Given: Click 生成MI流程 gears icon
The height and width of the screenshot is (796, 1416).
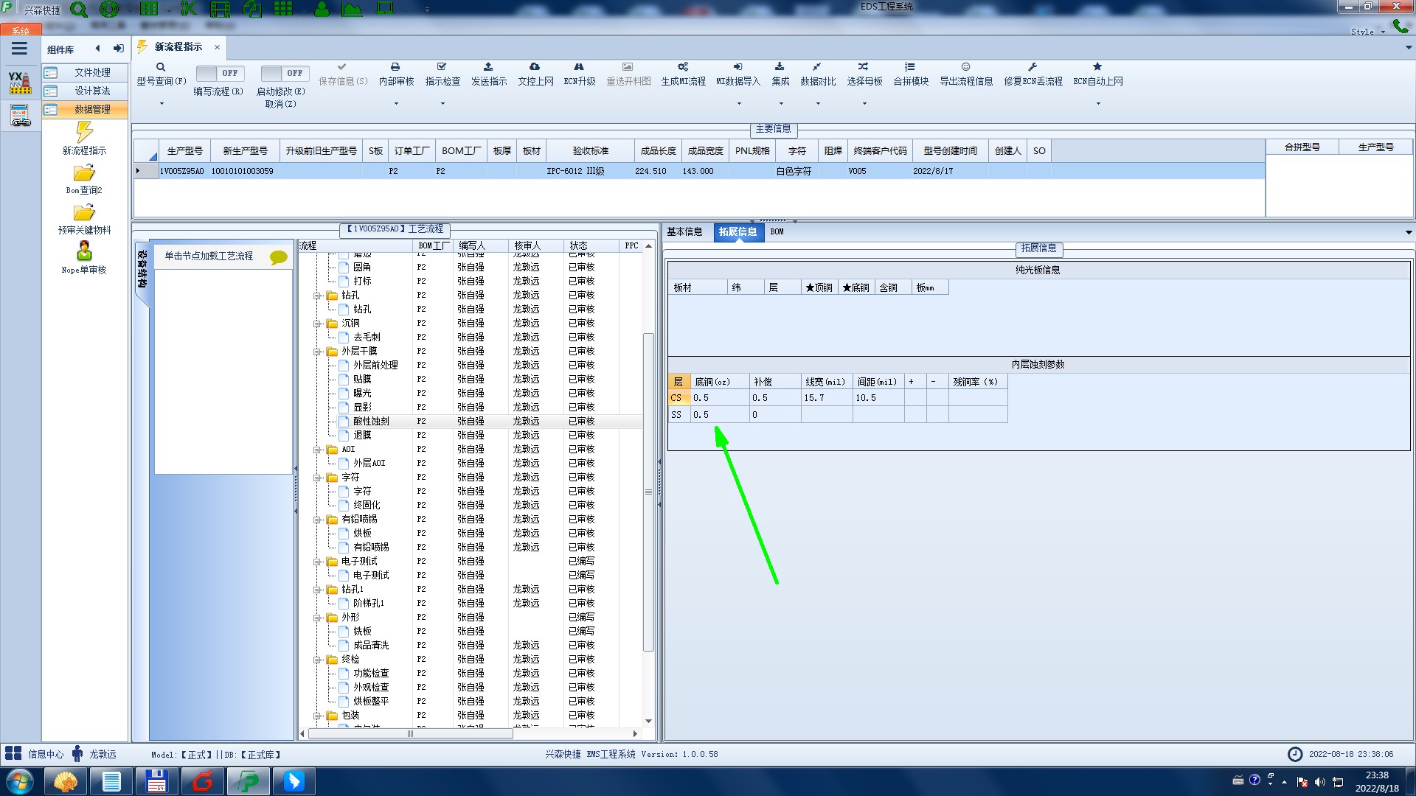Looking at the screenshot, I should 683,67.
